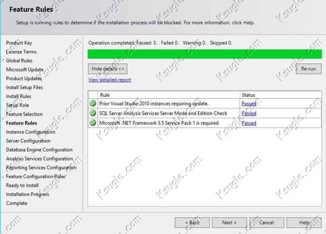
Task: Click the 'Operation completed' summary text
Action: [x=160, y=43]
